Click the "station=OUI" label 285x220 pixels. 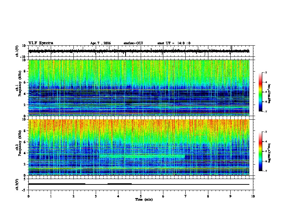pyautogui.click(x=133, y=43)
